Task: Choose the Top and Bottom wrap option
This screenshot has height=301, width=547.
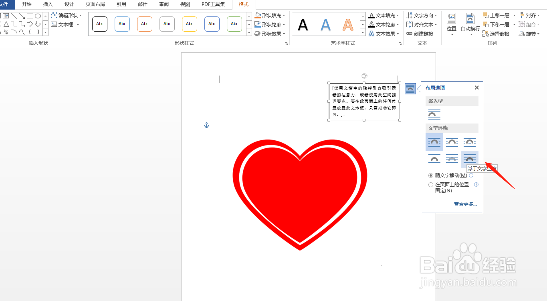Action: (x=434, y=159)
